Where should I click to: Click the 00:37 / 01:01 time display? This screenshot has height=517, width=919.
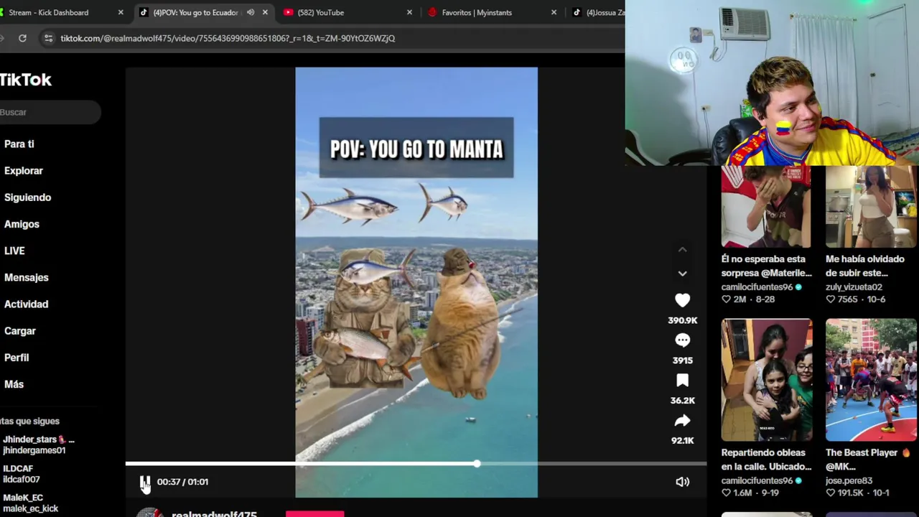(182, 482)
